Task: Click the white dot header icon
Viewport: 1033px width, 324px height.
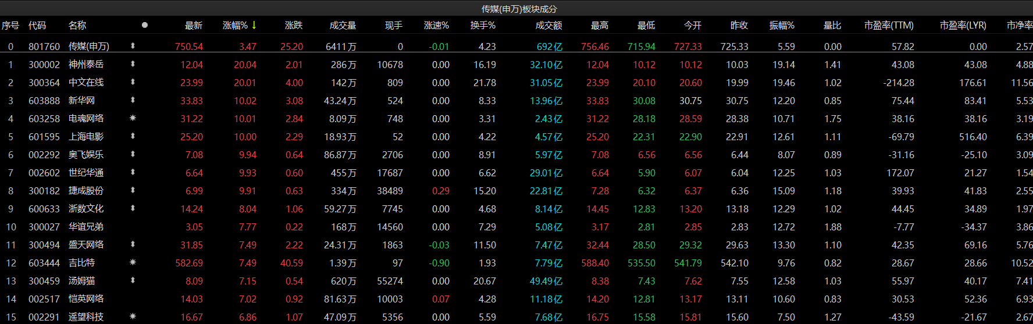Action: (145, 25)
